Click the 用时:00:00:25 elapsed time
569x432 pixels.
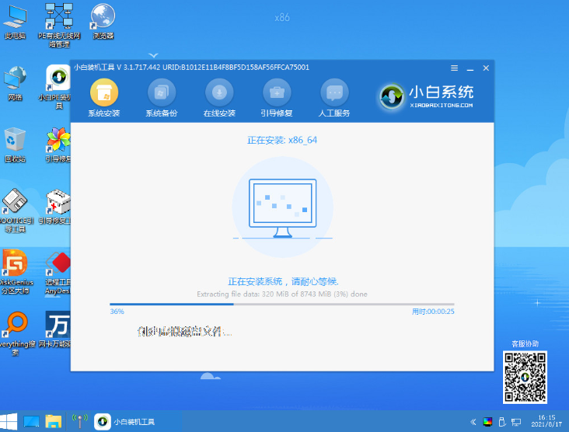coord(433,312)
